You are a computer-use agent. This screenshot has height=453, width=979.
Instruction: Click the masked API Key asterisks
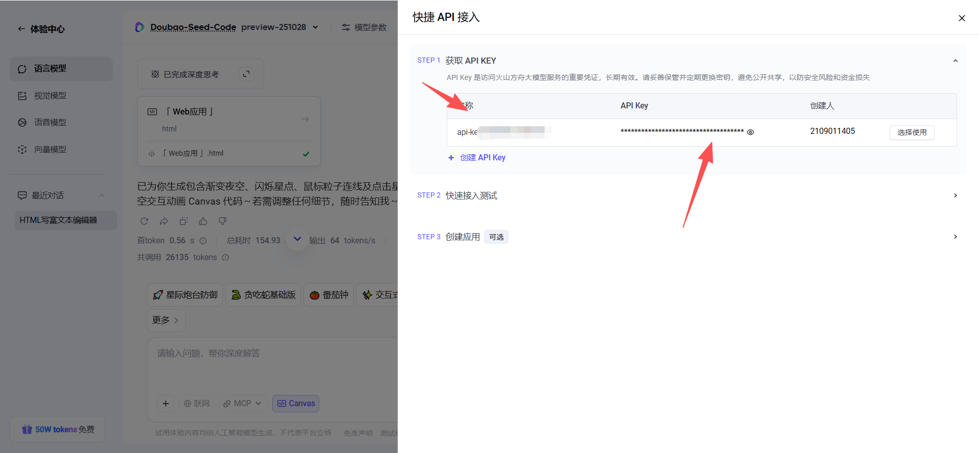[x=682, y=132]
